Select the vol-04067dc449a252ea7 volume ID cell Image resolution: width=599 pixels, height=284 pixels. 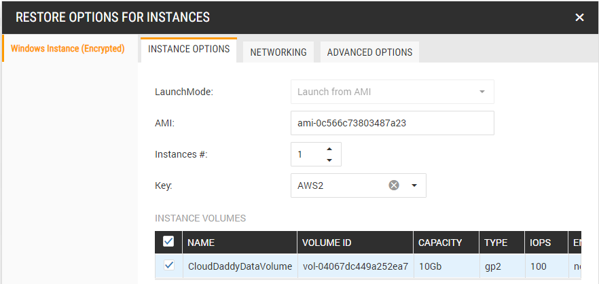tap(355, 266)
